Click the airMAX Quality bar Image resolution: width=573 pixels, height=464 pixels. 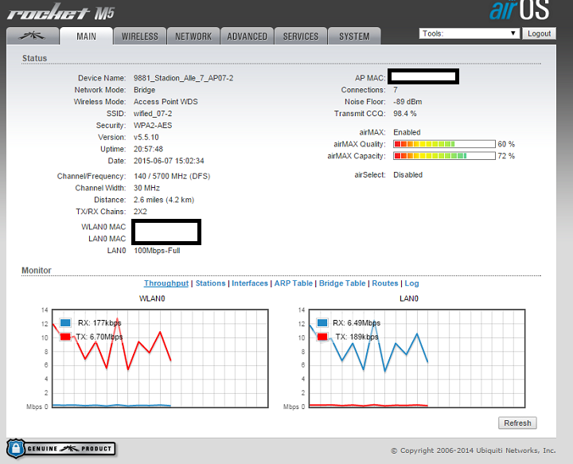click(444, 144)
